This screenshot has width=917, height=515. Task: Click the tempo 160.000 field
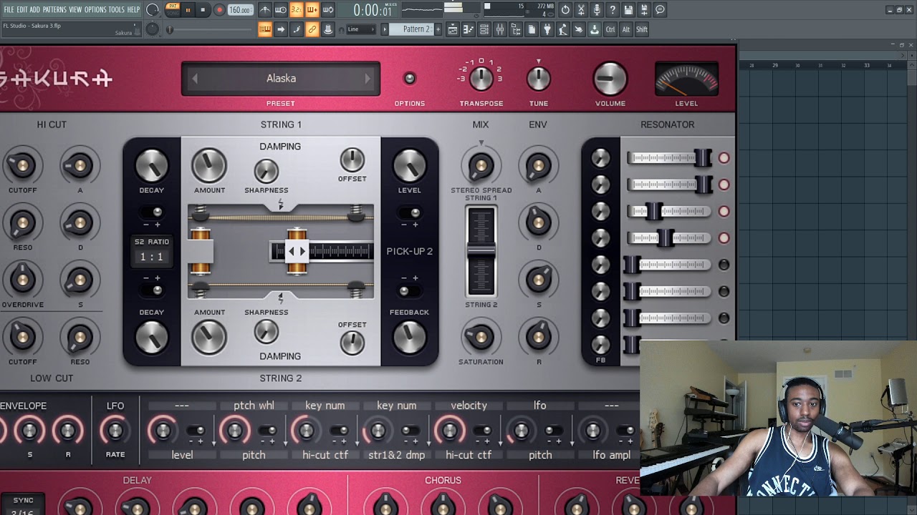pos(241,10)
